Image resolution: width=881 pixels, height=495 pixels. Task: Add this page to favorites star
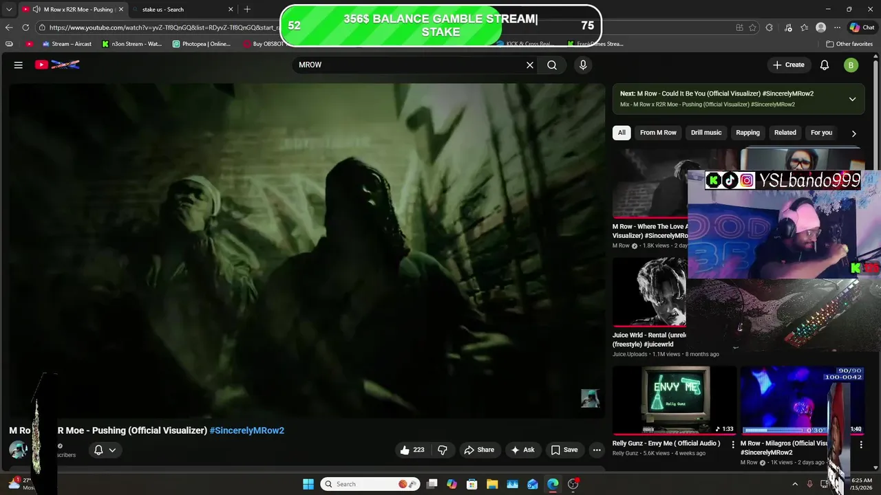753,27
